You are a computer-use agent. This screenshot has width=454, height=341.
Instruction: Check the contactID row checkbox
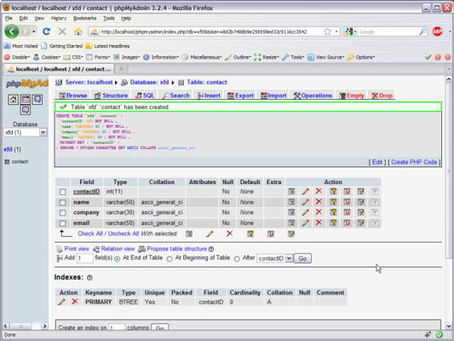point(62,192)
